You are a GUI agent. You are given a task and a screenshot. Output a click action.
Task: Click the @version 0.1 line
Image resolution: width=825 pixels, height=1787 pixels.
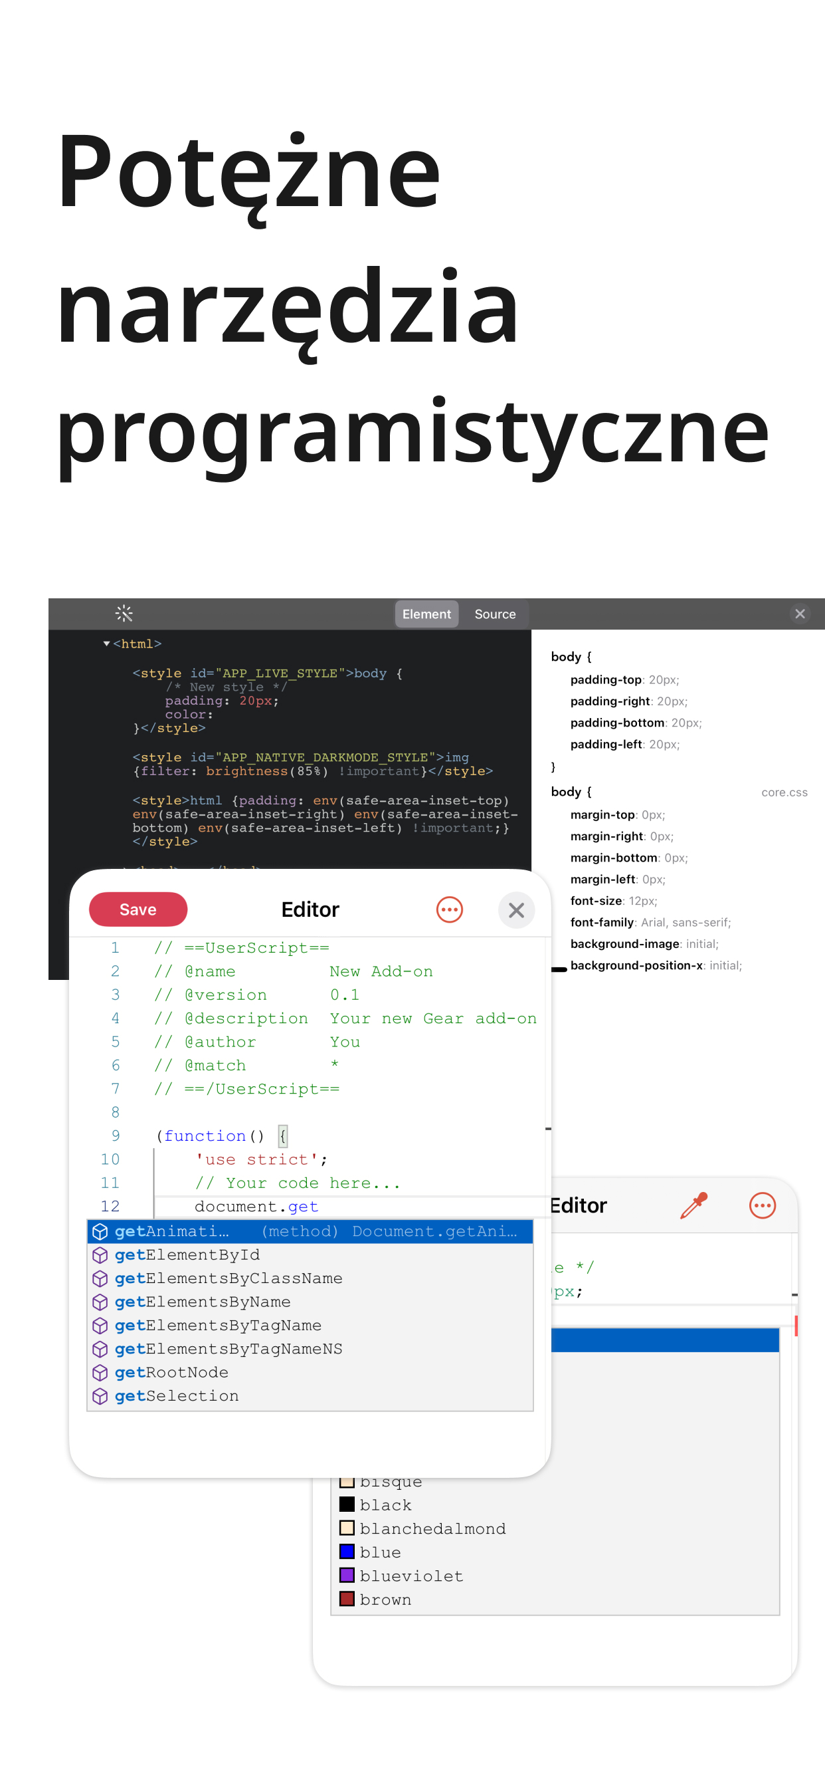[256, 995]
